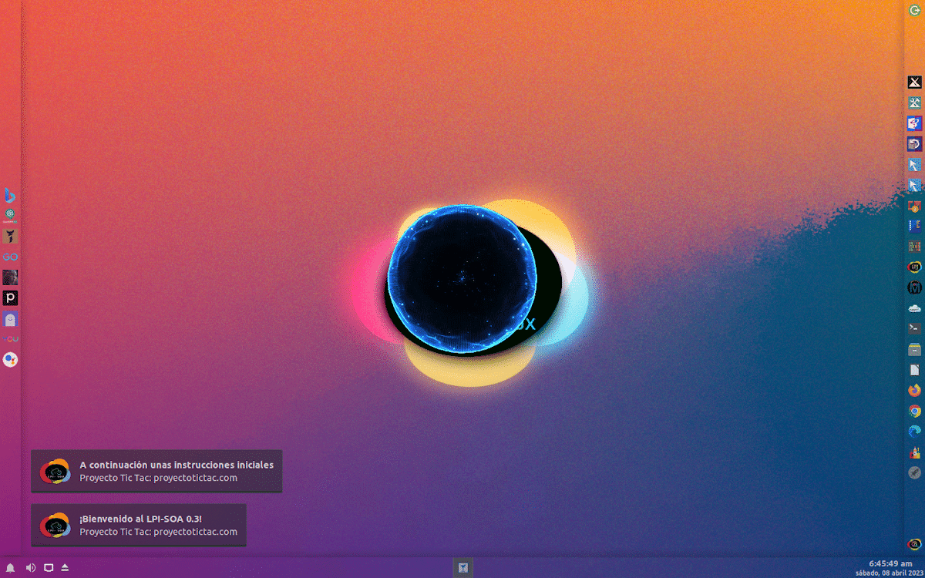Open the LibreOffice document icon
The height and width of the screenshot is (578, 925).
coord(915,370)
